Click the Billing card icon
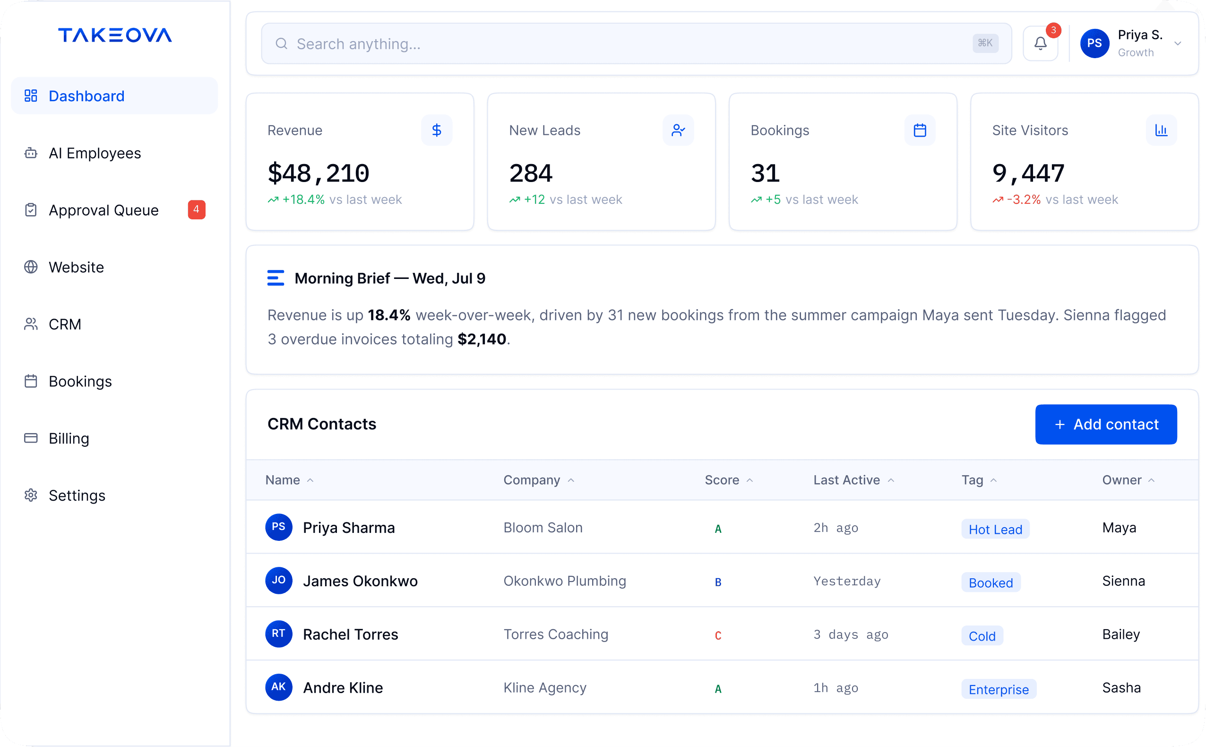This screenshot has height=747, width=1206. pos(31,438)
